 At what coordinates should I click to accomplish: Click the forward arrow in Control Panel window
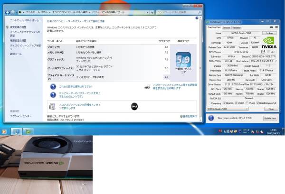[13, 12]
